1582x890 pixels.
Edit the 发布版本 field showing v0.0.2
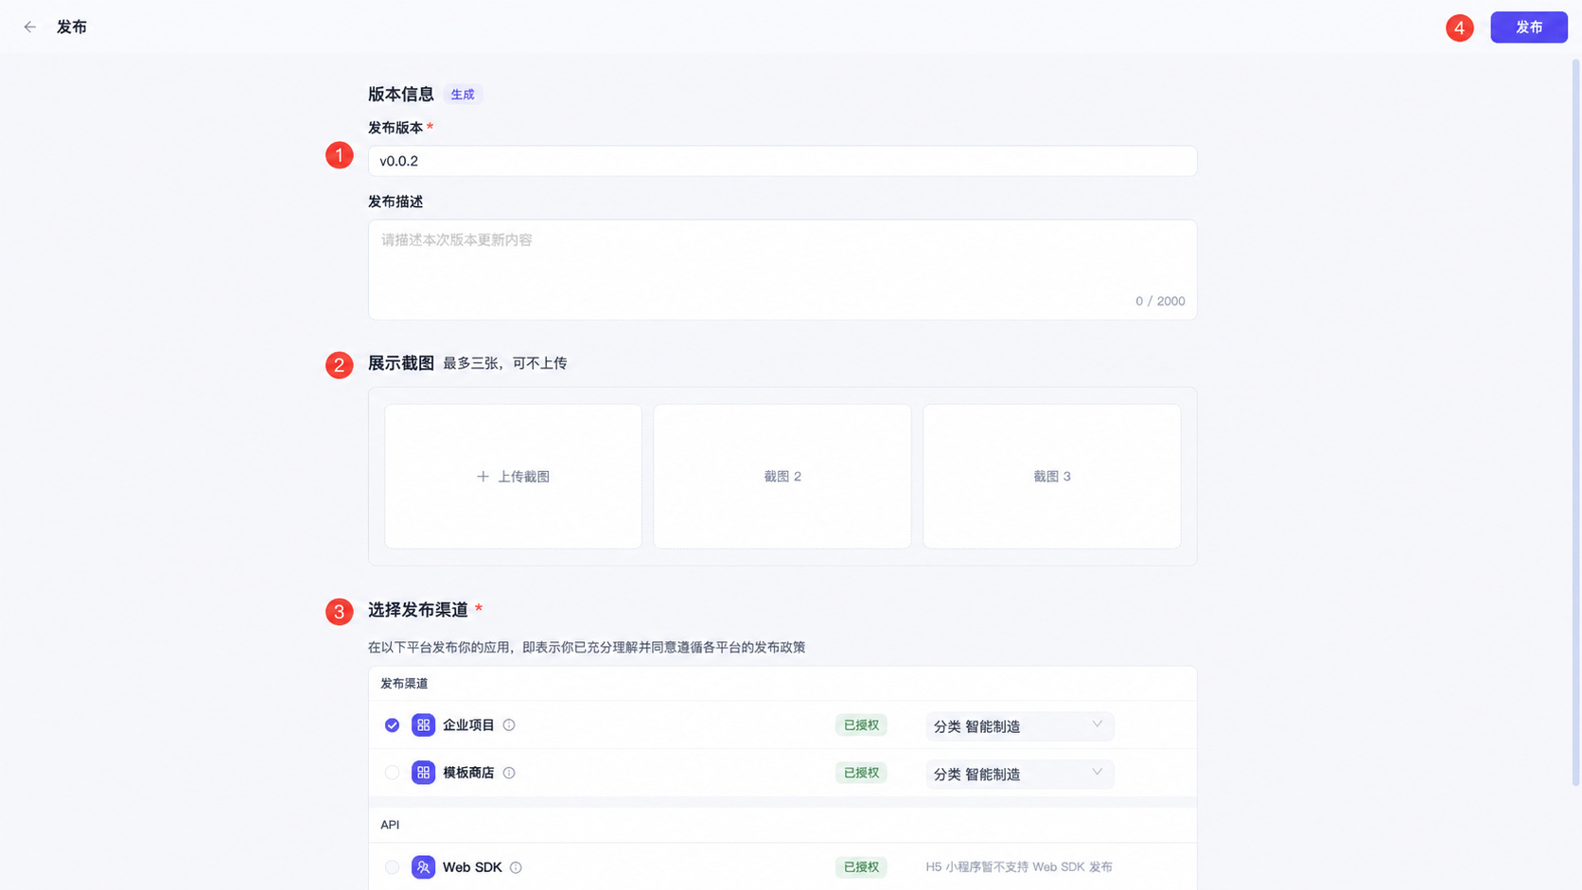782,161
